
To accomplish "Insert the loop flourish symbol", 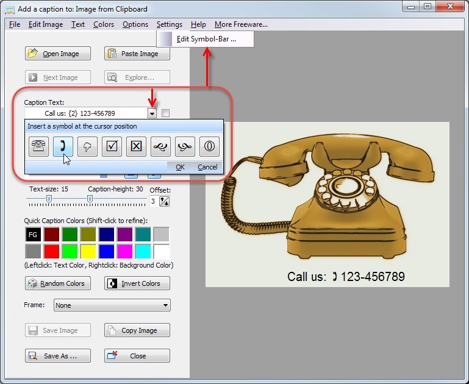I will pyautogui.click(x=185, y=146).
